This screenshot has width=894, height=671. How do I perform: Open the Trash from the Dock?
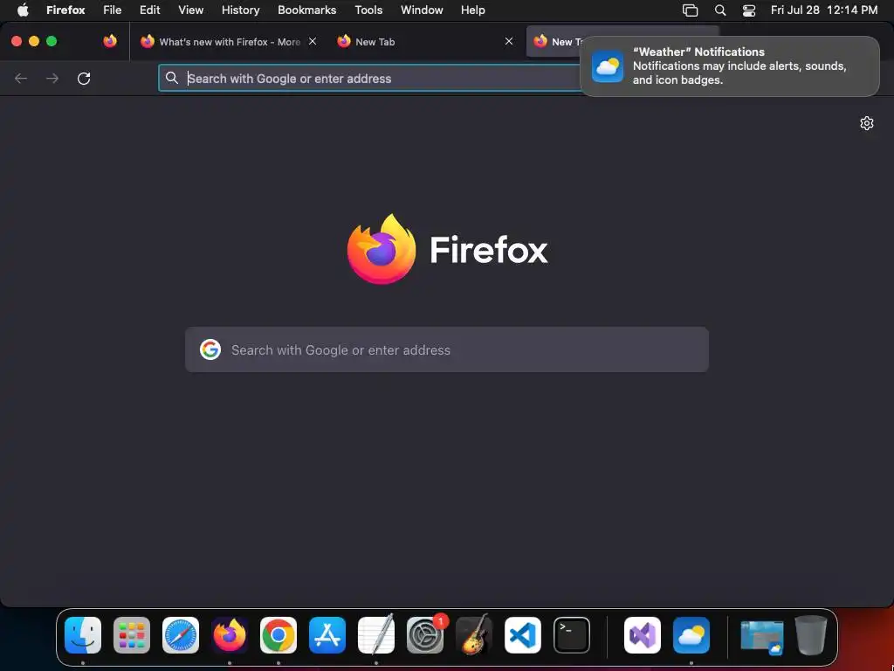tap(811, 634)
